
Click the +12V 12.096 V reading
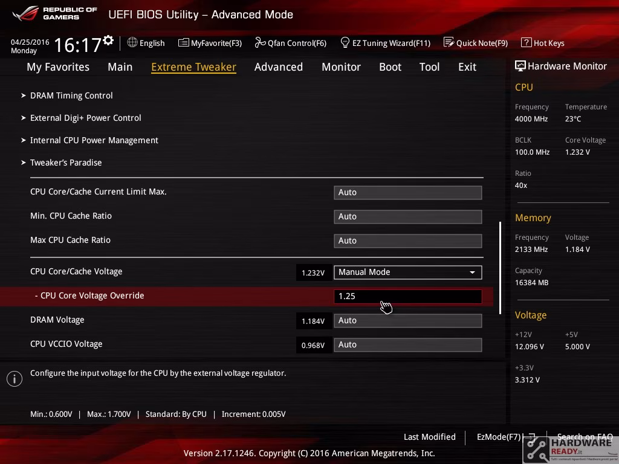click(x=530, y=346)
